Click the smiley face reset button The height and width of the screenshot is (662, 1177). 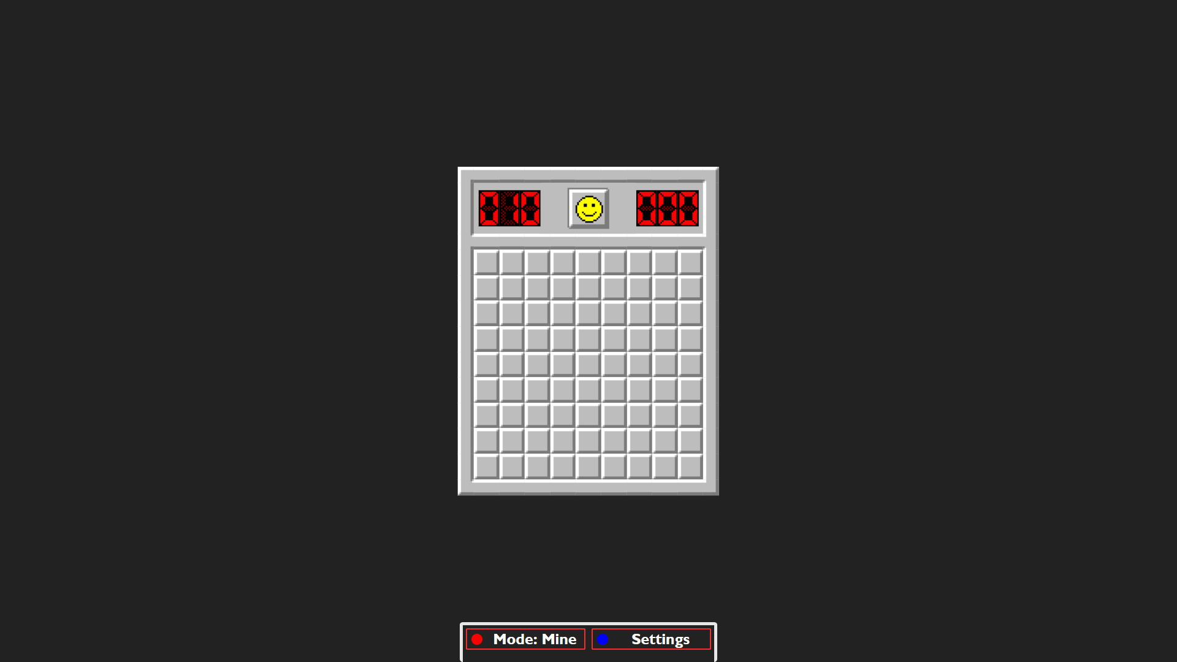click(x=588, y=208)
